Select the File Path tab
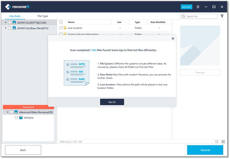The height and width of the screenshot is (159, 230). [15, 16]
